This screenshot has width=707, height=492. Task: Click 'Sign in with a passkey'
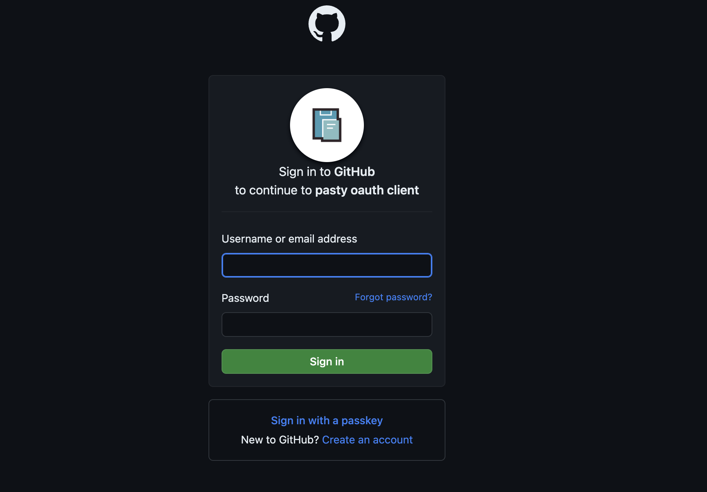click(x=327, y=420)
